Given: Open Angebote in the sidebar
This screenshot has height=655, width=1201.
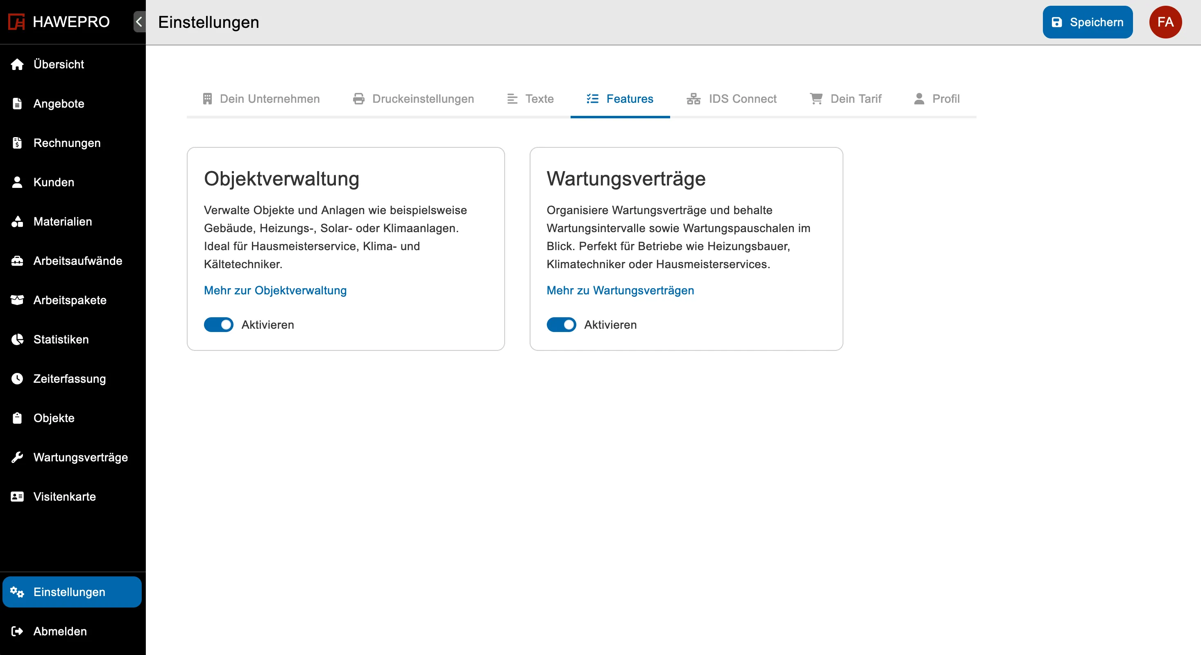Looking at the screenshot, I should 72,104.
